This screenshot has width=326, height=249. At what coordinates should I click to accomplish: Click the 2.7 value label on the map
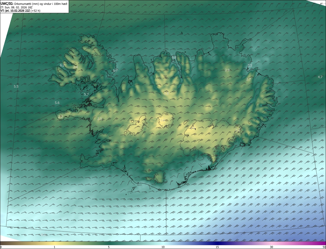coord(249,79)
